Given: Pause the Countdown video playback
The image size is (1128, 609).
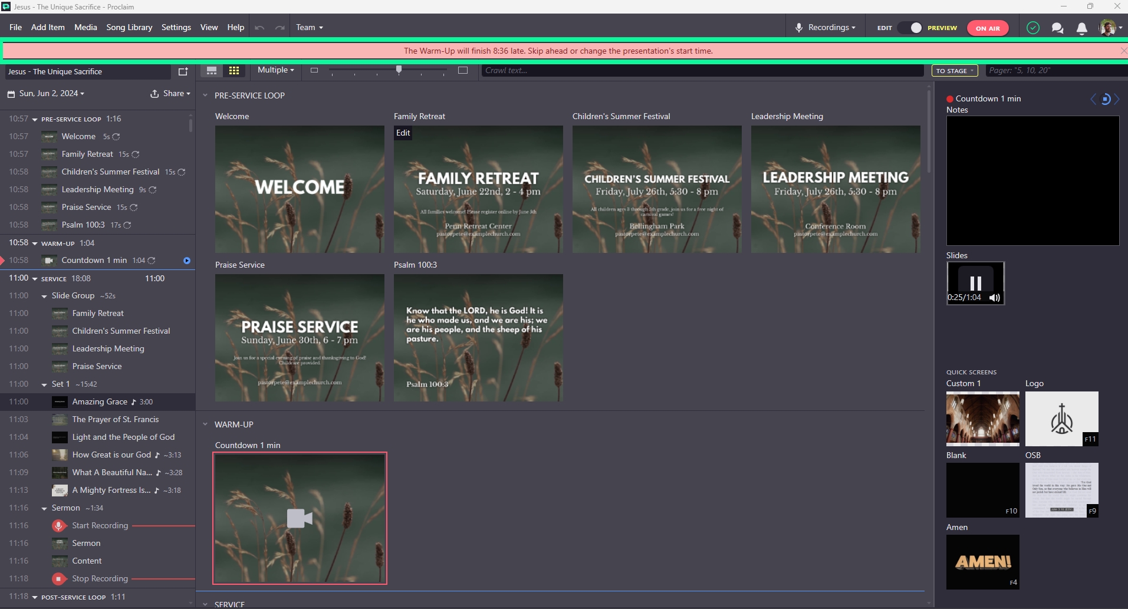Looking at the screenshot, I should point(976,283).
